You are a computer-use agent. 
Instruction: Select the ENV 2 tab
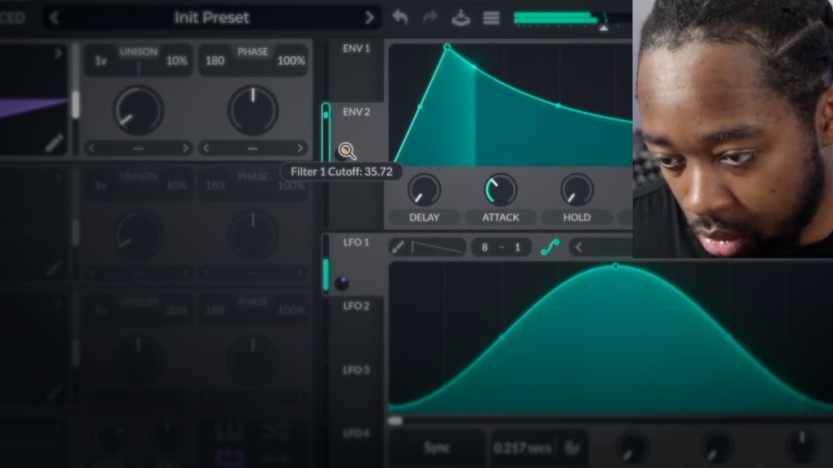pyautogui.click(x=356, y=112)
